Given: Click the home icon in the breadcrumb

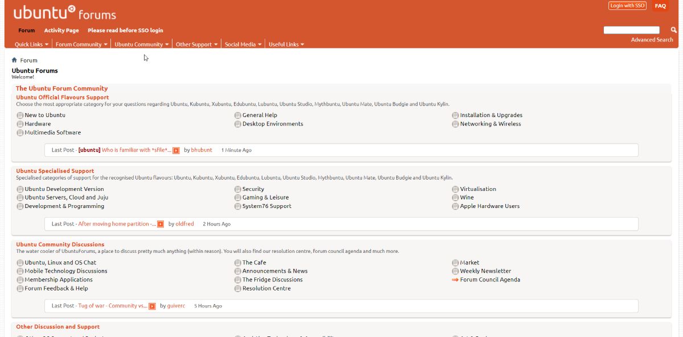Looking at the screenshot, I should (15, 60).
